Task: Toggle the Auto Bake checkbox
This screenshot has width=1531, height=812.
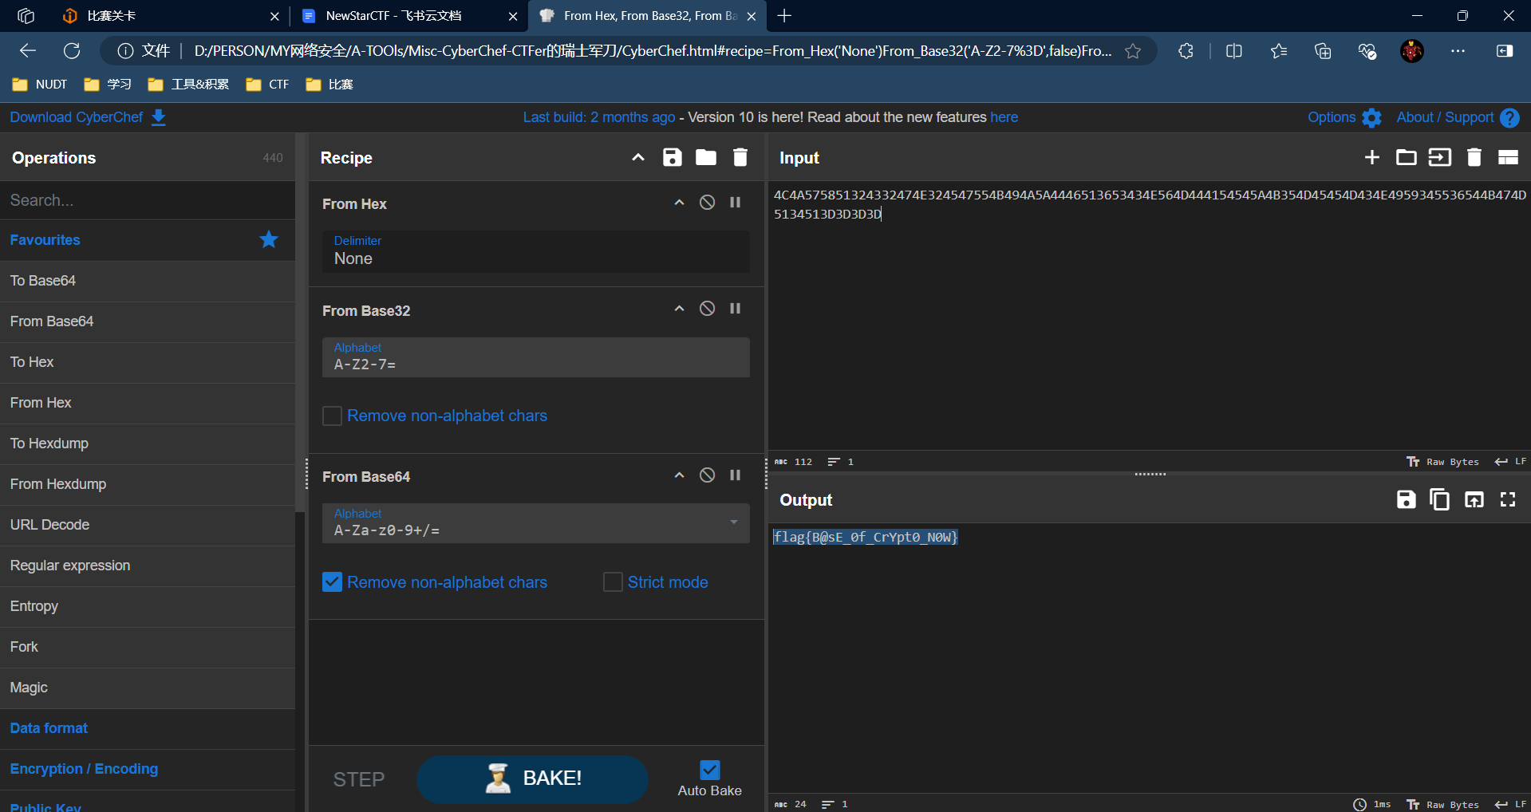Action: (709, 770)
